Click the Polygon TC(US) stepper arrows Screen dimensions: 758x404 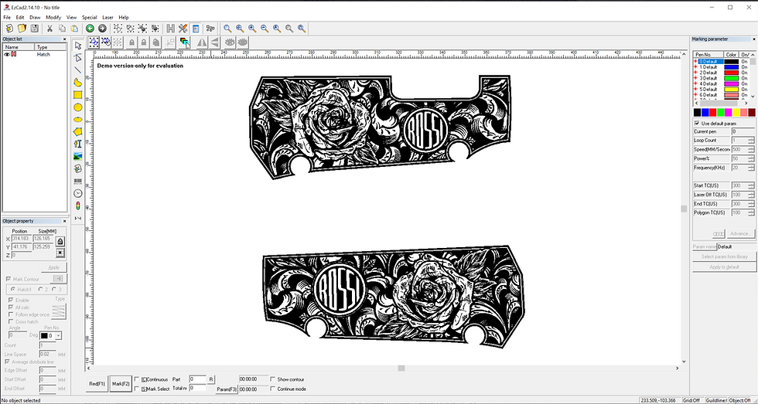pyautogui.click(x=751, y=213)
